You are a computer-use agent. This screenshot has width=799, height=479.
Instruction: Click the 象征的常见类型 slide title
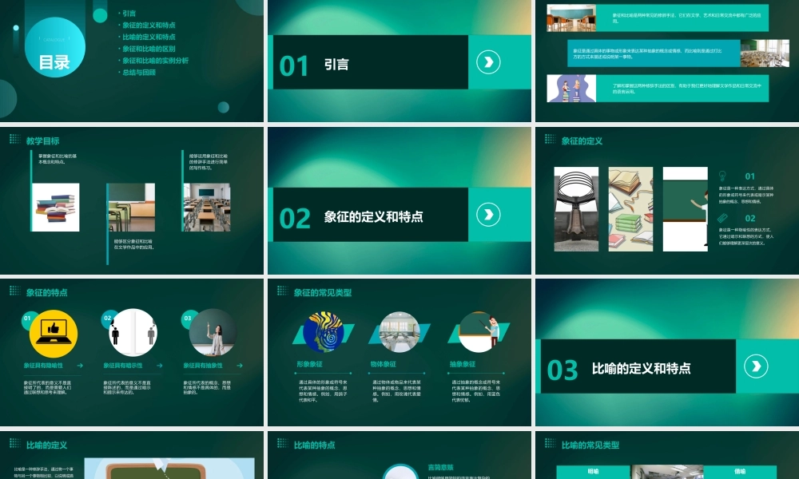[323, 293]
